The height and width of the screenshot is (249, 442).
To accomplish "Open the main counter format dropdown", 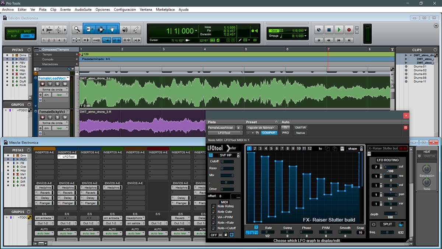I will (x=196, y=31).
